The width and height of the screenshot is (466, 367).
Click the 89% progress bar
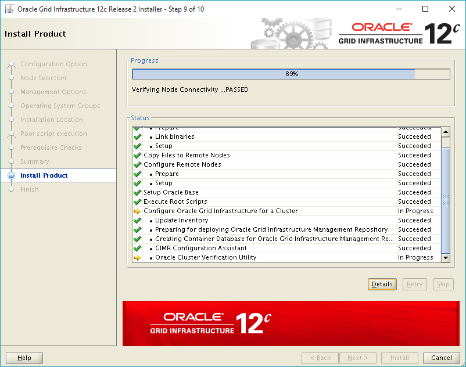[x=291, y=74]
